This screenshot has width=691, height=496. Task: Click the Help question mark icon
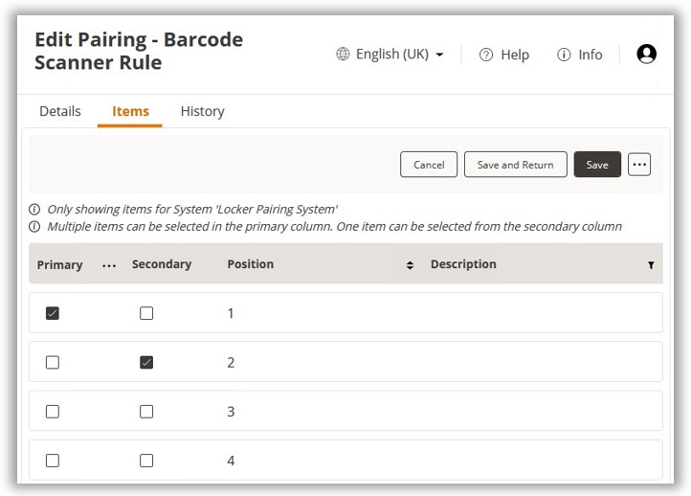486,55
